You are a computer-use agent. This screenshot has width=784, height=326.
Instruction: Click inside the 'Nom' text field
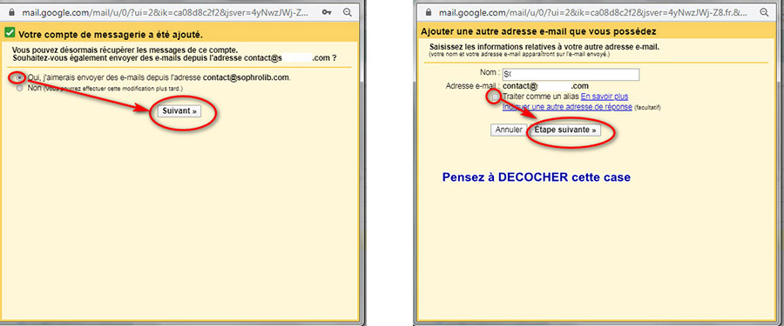pyautogui.click(x=571, y=75)
